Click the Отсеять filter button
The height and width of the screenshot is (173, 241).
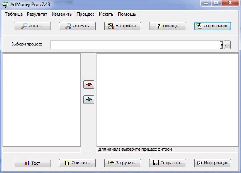[x=77, y=26]
